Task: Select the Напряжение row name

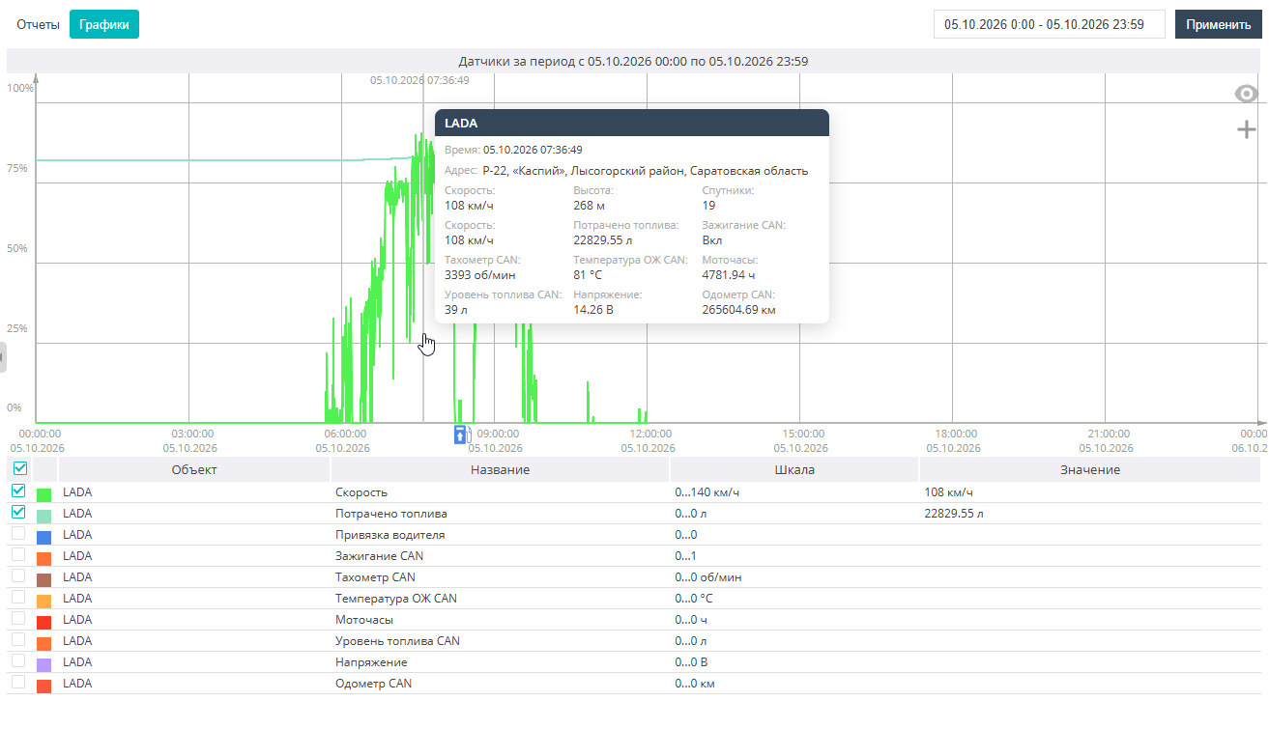Action: point(371,662)
